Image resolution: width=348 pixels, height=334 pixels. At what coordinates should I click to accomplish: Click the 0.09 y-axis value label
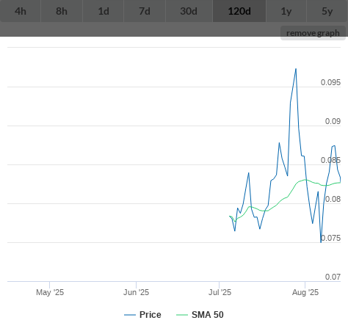333,121
